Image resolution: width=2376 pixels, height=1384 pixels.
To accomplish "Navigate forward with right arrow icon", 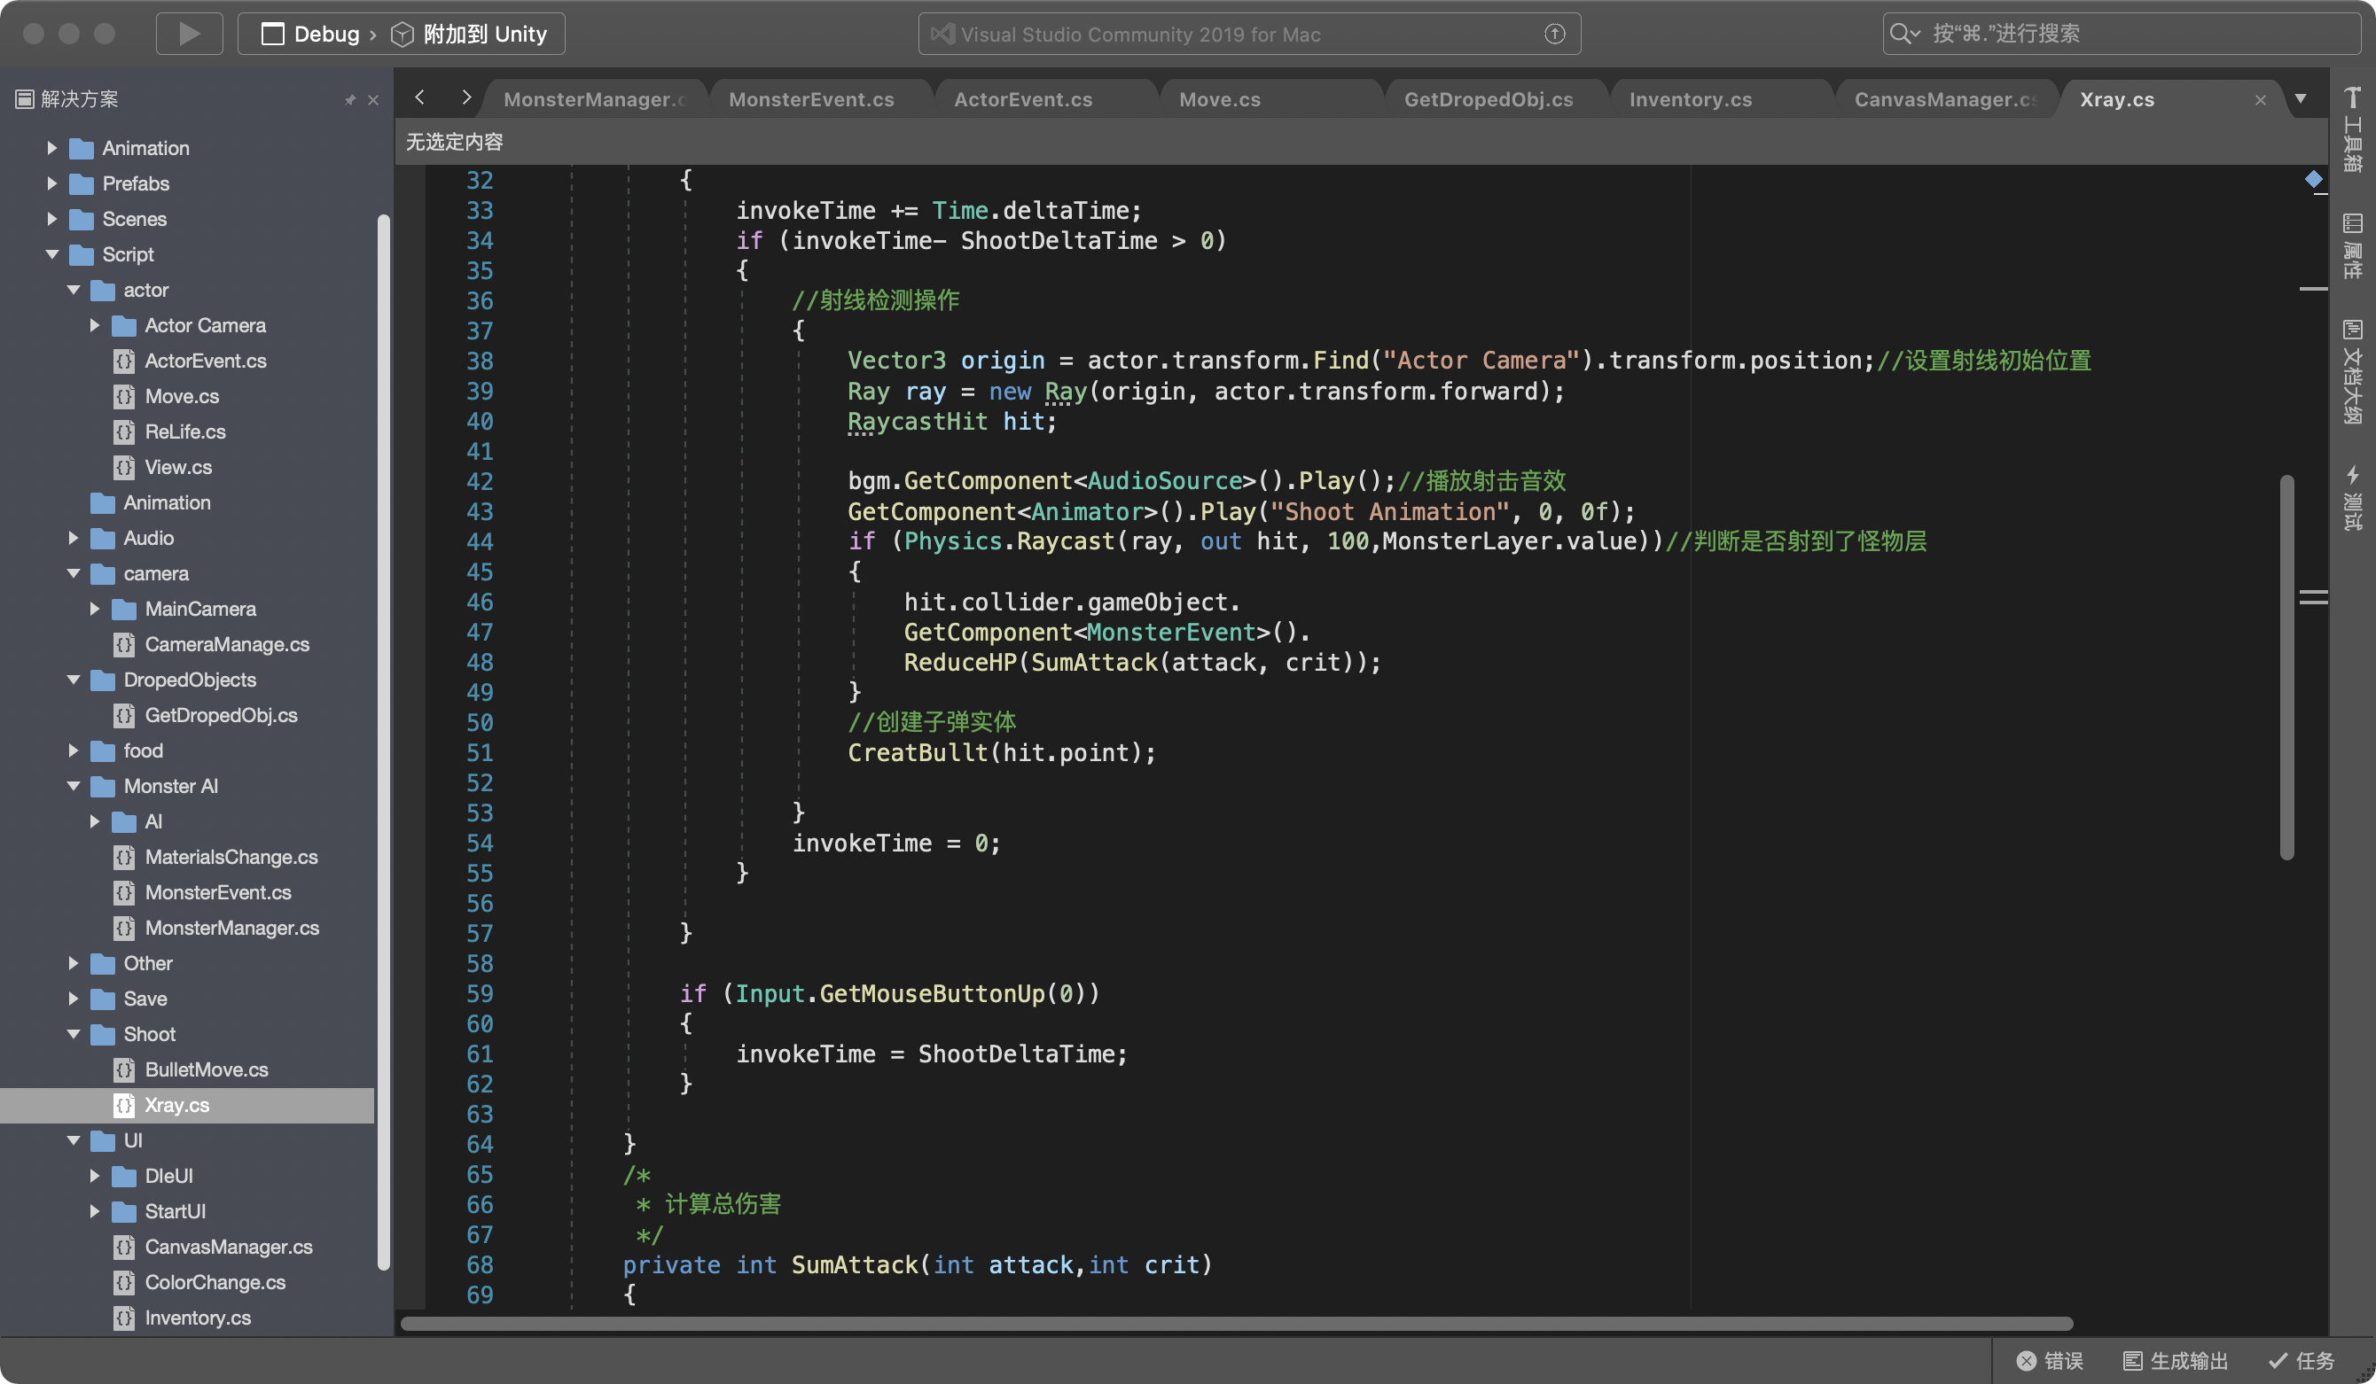I will point(465,97).
